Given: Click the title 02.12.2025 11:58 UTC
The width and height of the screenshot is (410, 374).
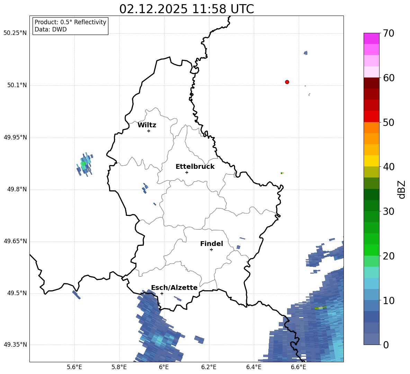Looking at the screenshot, I should (x=187, y=9).
